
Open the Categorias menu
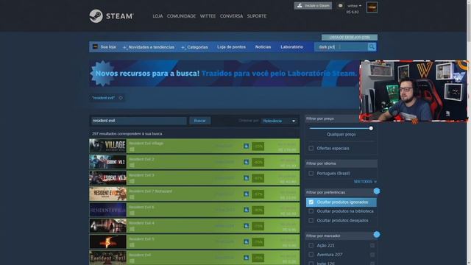(x=197, y=47)
